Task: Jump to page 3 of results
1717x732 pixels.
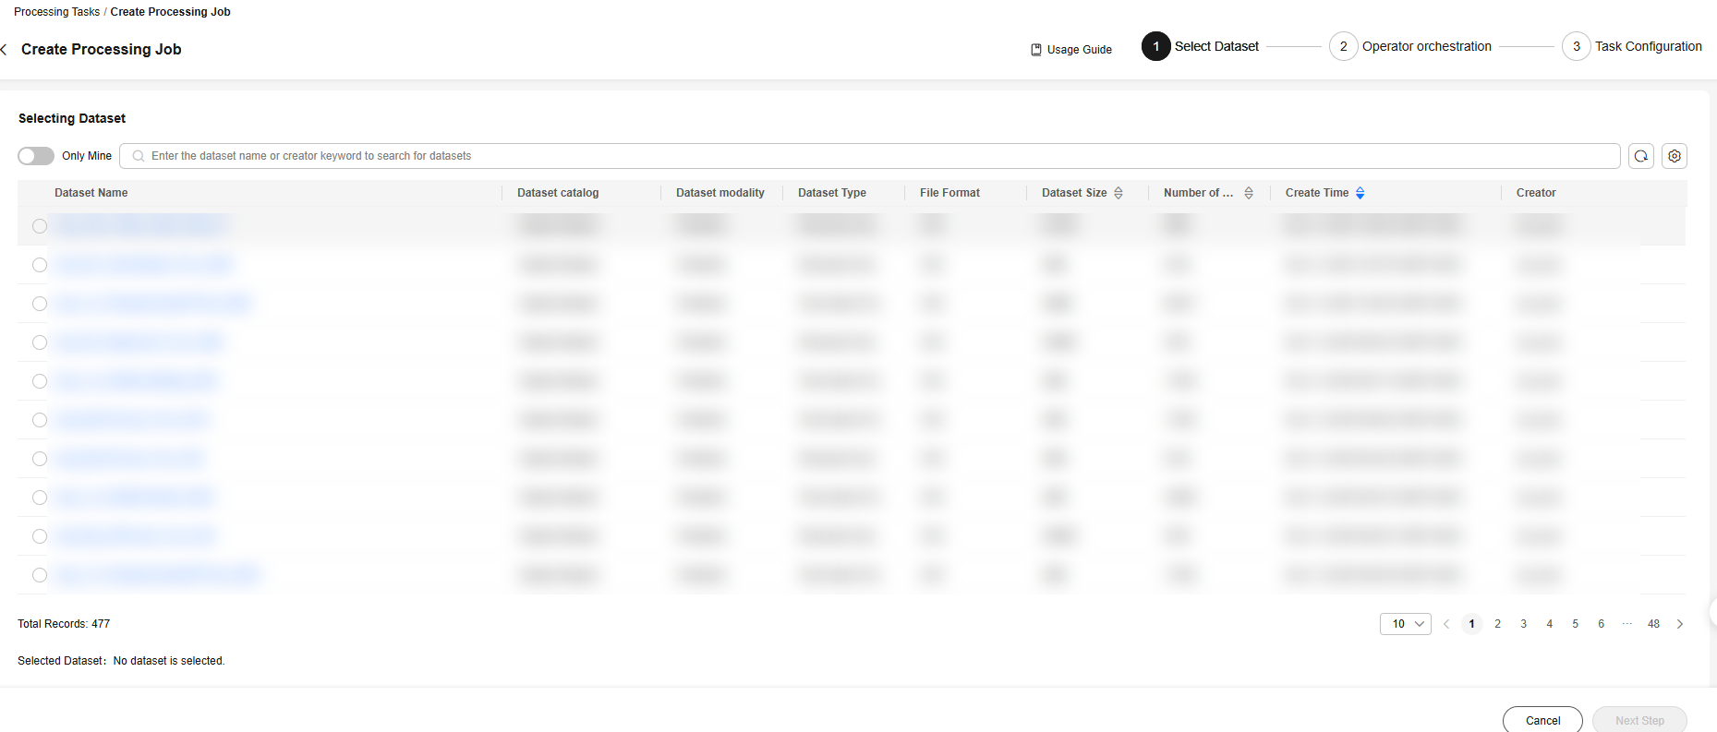Action: click(x=1524, y=624)
